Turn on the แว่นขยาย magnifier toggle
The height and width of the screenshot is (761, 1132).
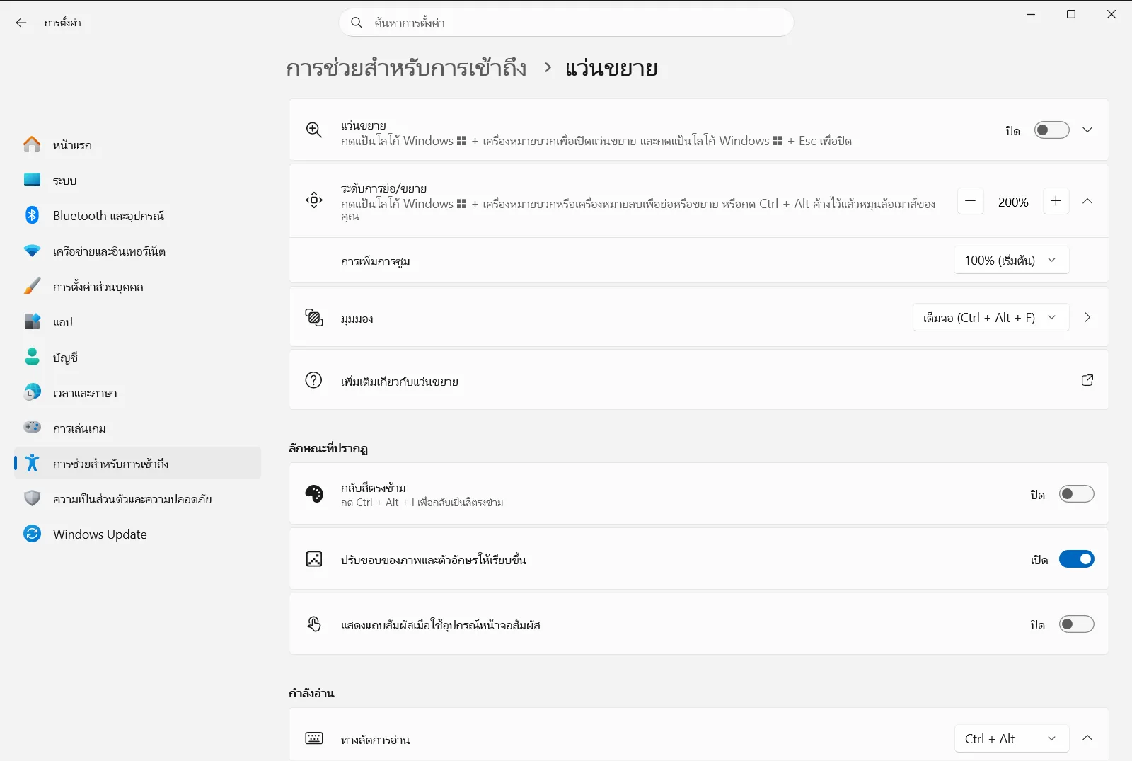point(1051,130)
